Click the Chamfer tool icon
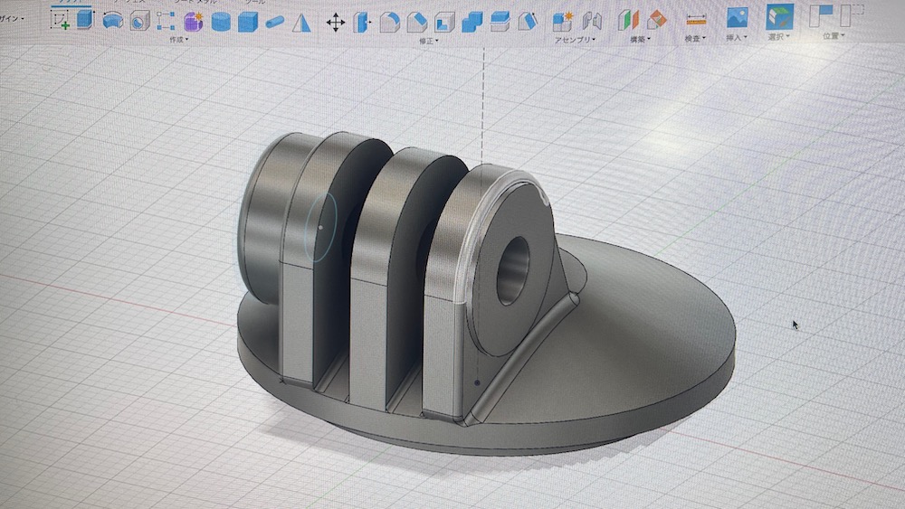Viewport: 905px width, 509px height. pos(417,23)
